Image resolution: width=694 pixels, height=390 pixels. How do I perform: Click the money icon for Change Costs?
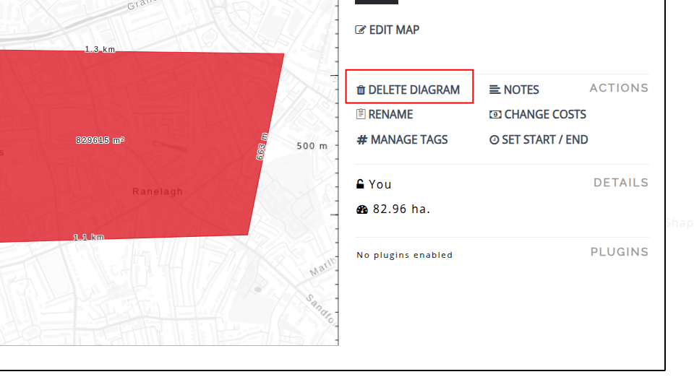495,115
